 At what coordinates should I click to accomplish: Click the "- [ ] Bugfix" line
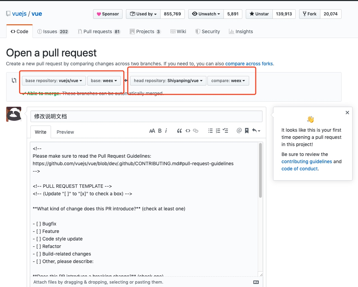(44, 224)
